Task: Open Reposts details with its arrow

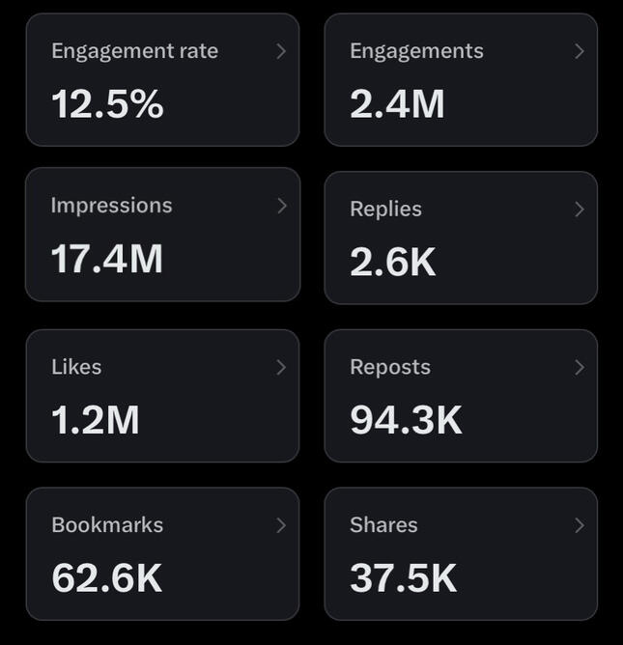Action: (x=580, y=367)
